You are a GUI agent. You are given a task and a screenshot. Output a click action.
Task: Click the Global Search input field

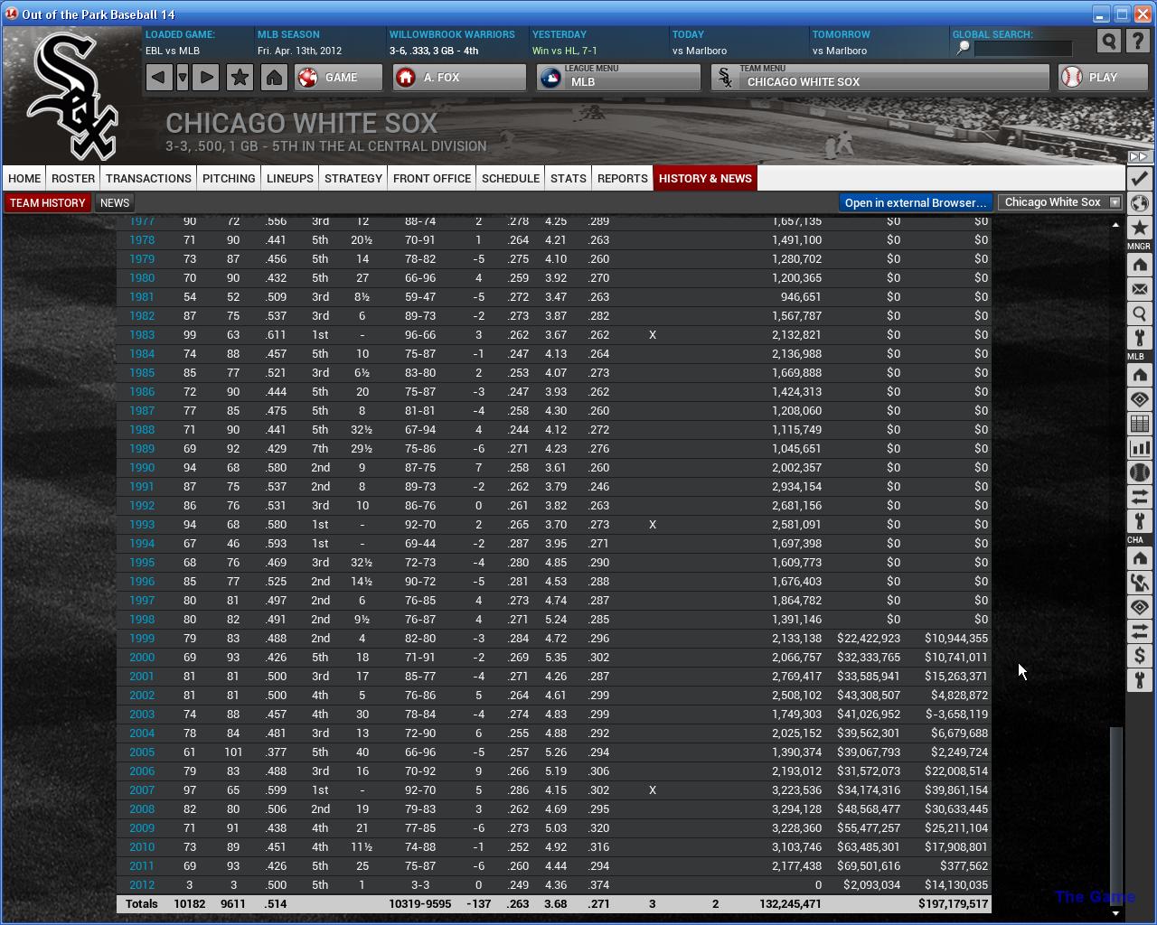pyautogui.click(x=1022, y=48)
